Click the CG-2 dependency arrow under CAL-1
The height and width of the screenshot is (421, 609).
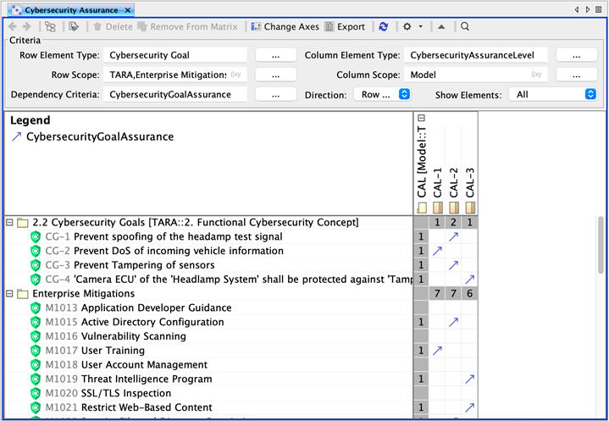pos(437,251)
